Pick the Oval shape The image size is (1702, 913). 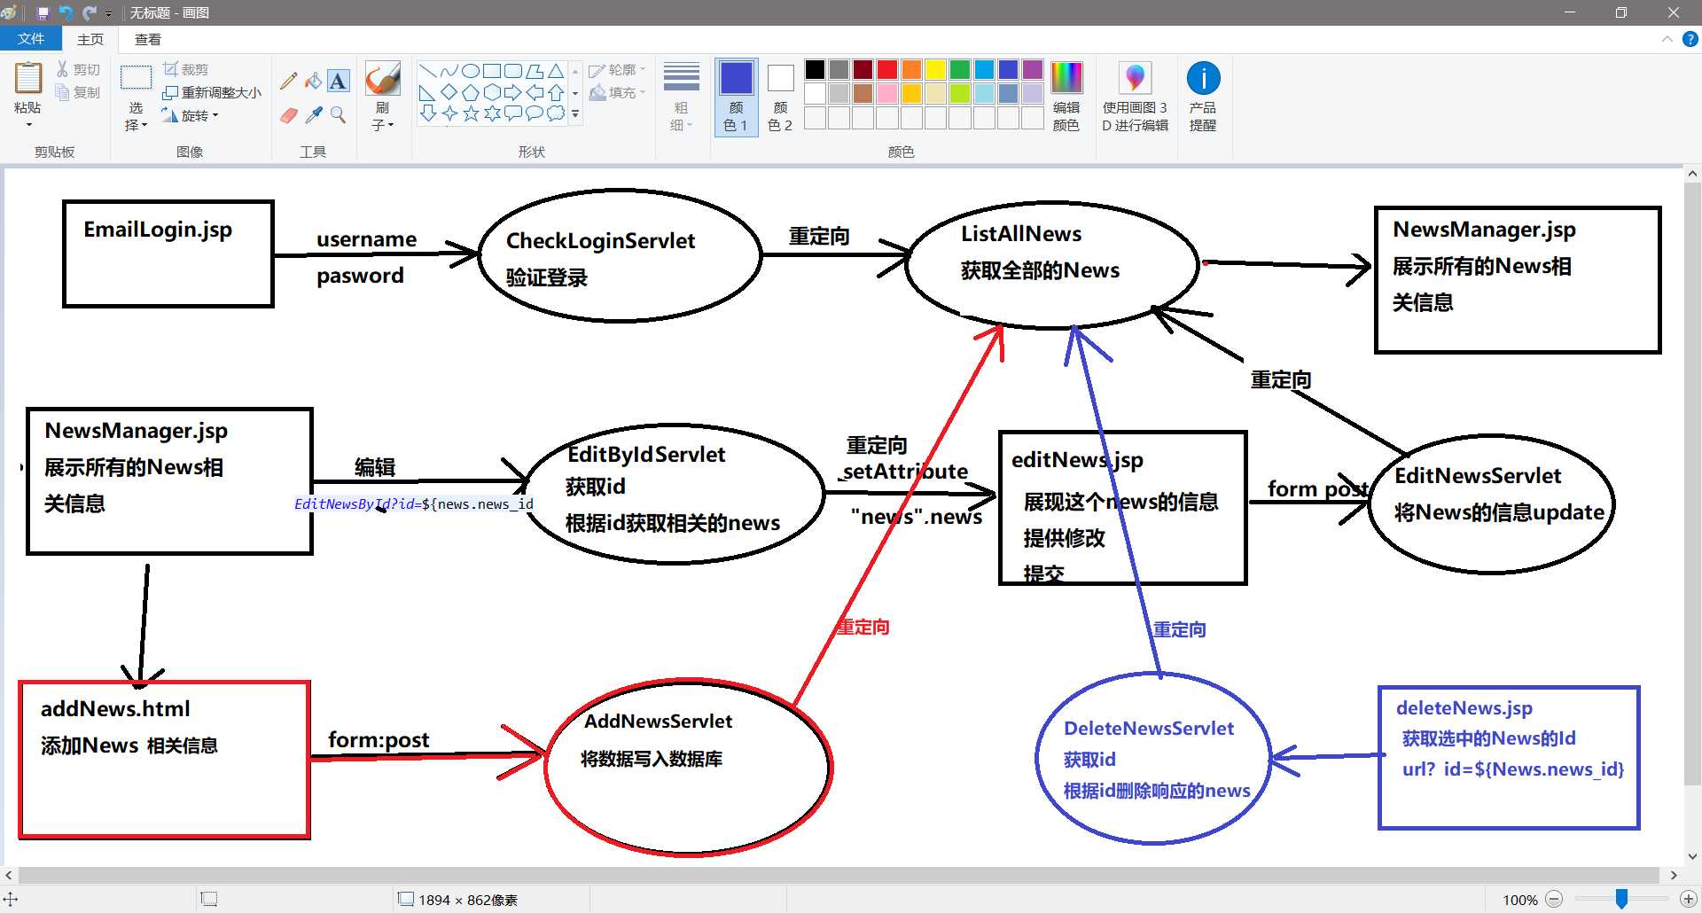coord(471,71)
